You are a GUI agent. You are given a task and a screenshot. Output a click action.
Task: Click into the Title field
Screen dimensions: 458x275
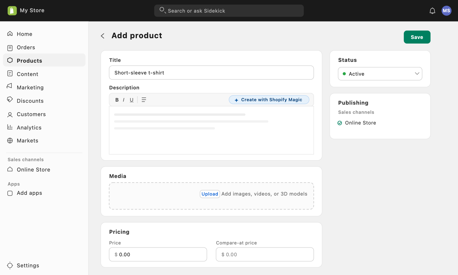tap(211, 73)
